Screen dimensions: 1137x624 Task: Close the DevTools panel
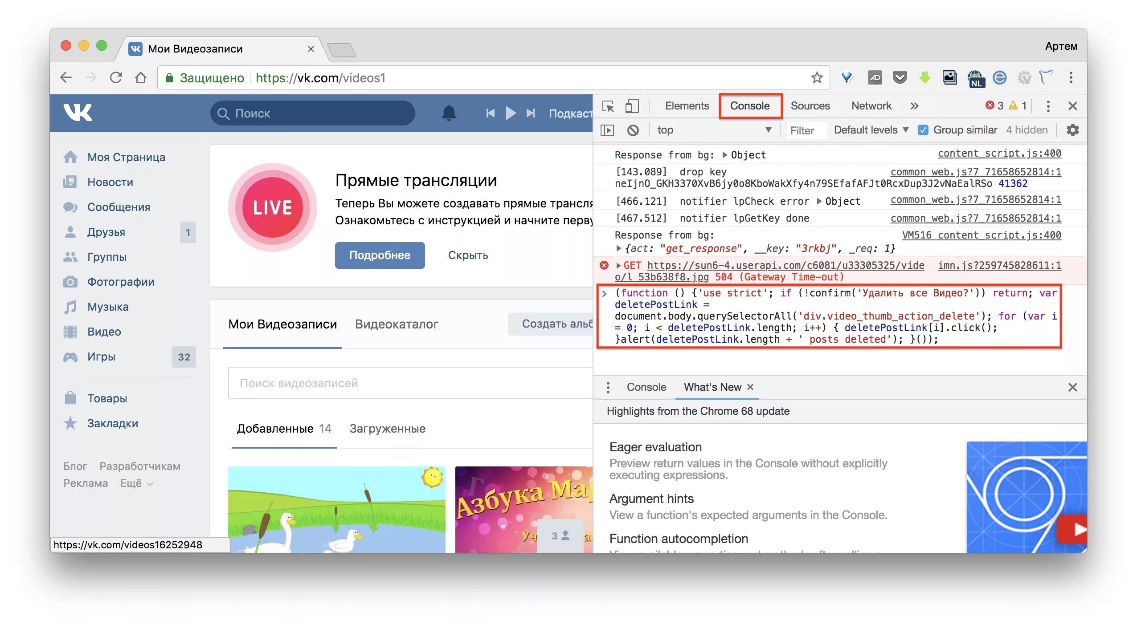pyautogui.click(x=1072, y=106)
